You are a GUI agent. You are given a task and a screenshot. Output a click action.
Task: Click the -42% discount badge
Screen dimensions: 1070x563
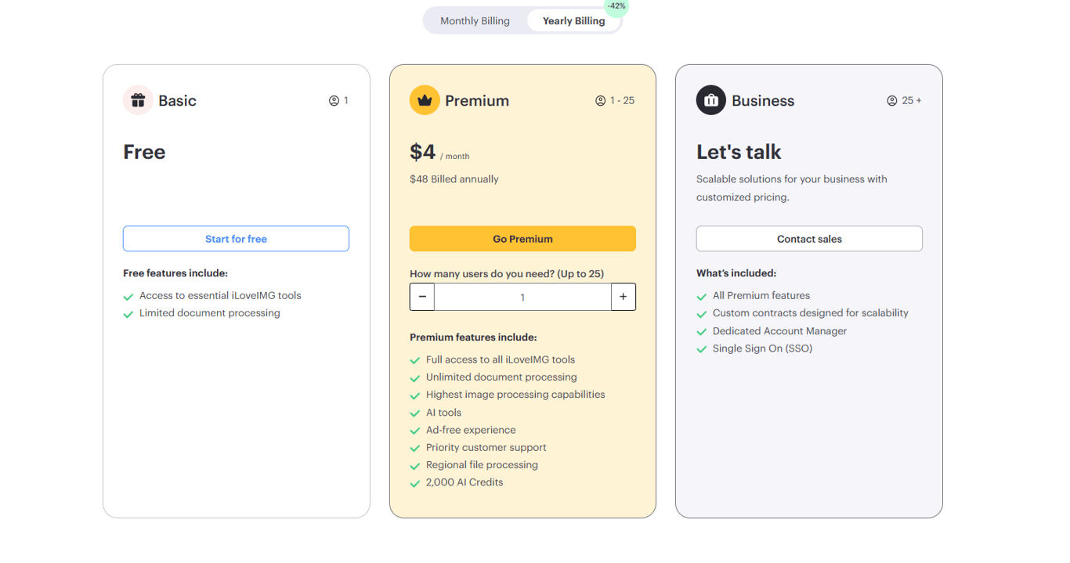coord(616,6)
